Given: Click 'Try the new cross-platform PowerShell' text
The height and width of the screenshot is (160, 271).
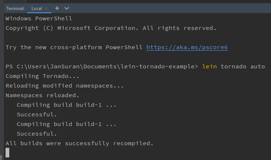Looking at the screenshot, I should [74, 47].
